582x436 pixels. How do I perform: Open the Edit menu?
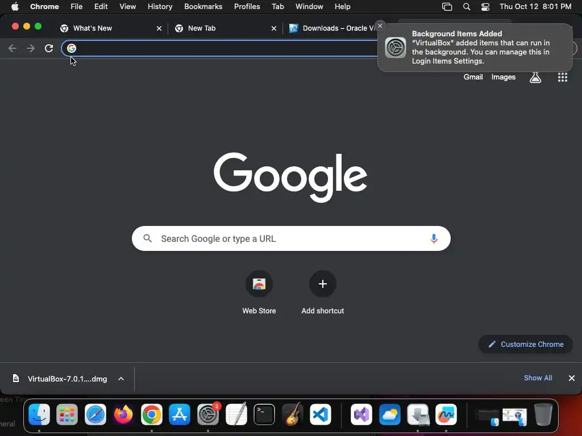pyautogui.click(x=101, y=7)
